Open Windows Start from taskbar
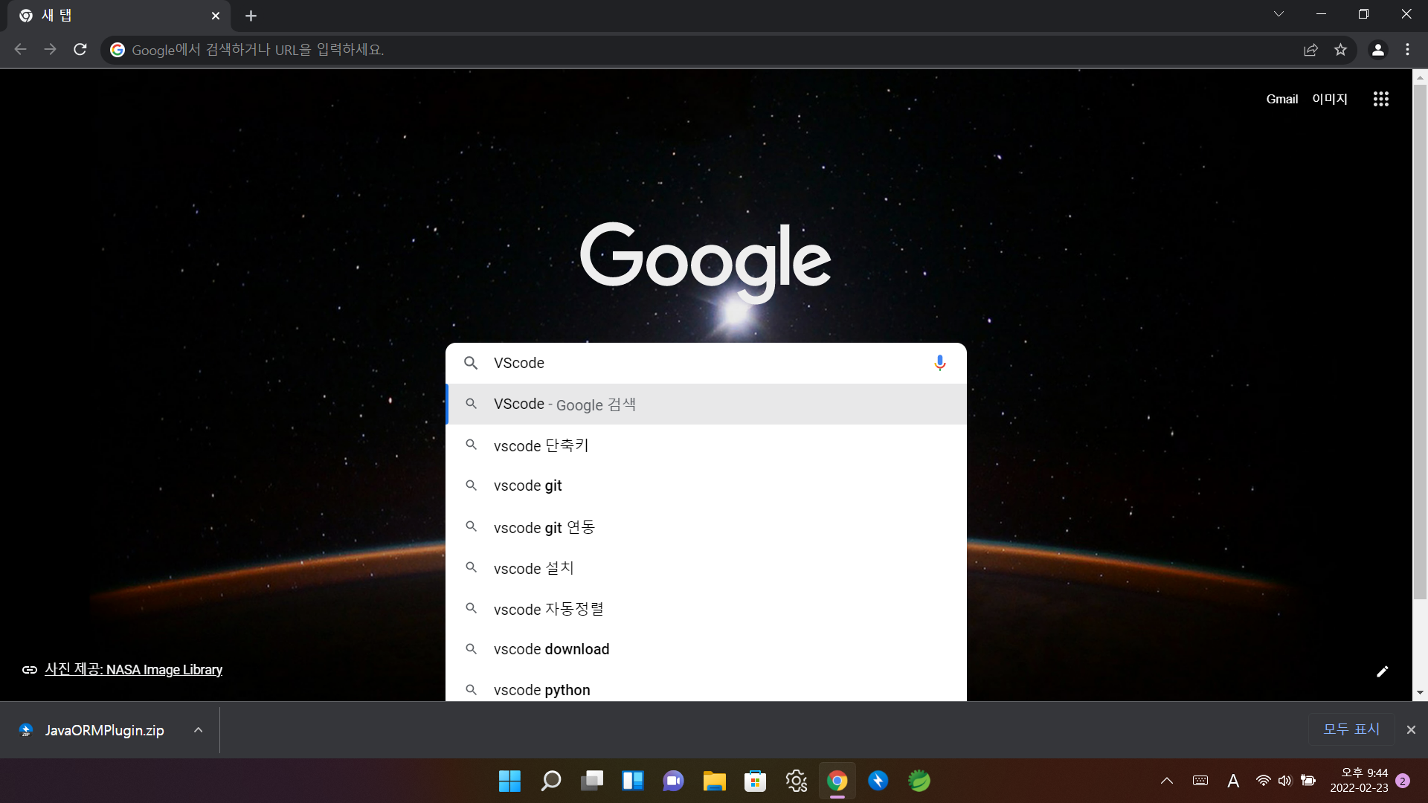Viewport: 1428px width, 803px height. [509, 781]
